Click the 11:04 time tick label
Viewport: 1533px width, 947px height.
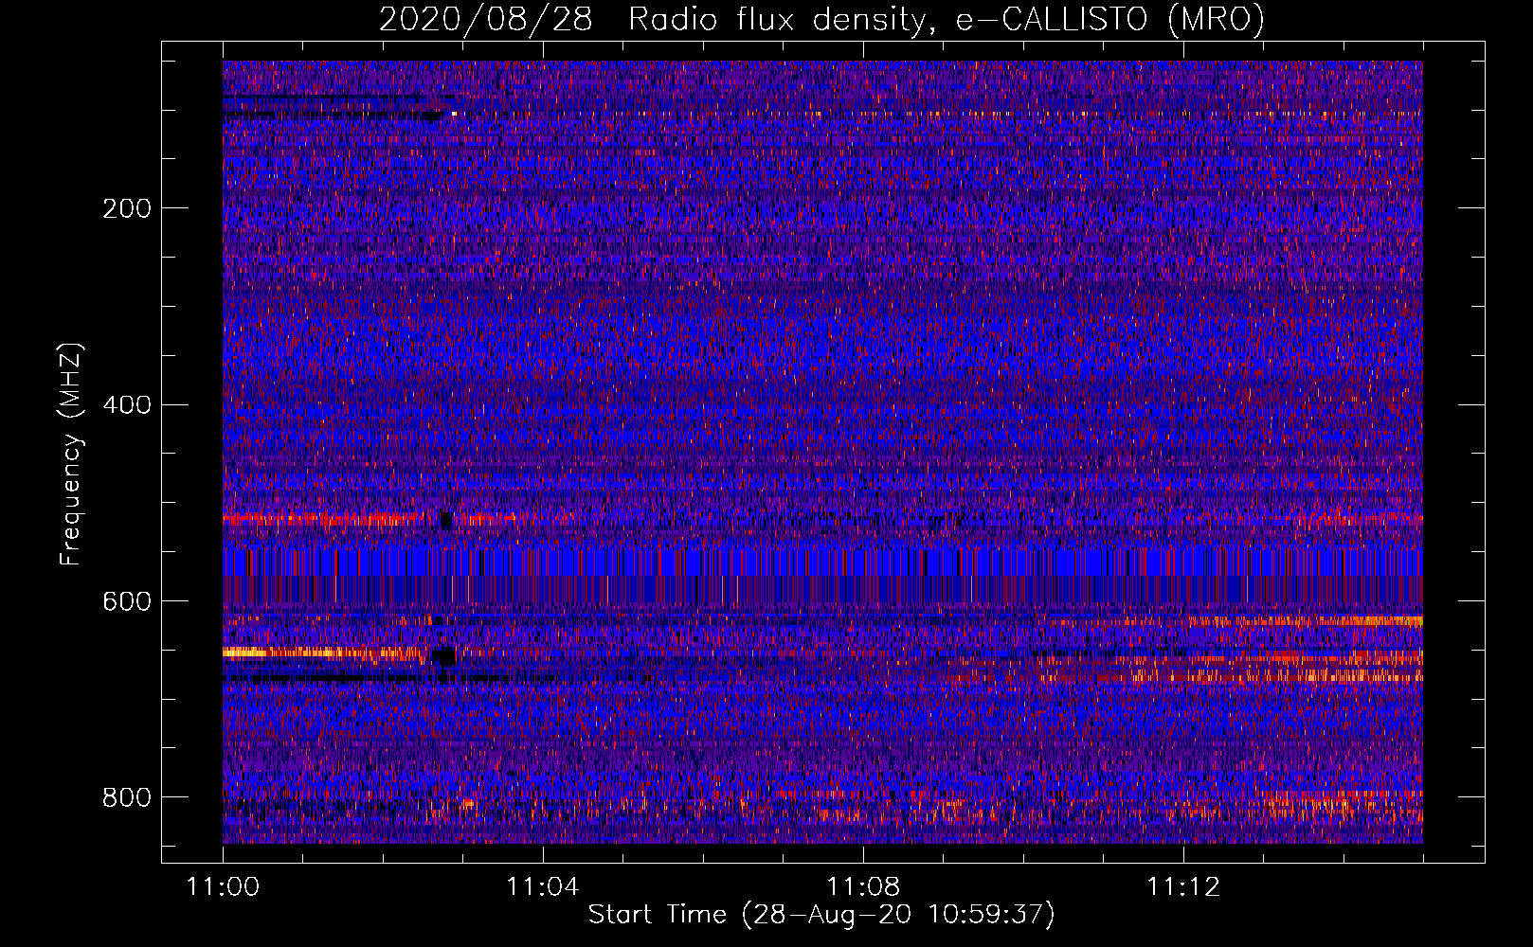542,887
